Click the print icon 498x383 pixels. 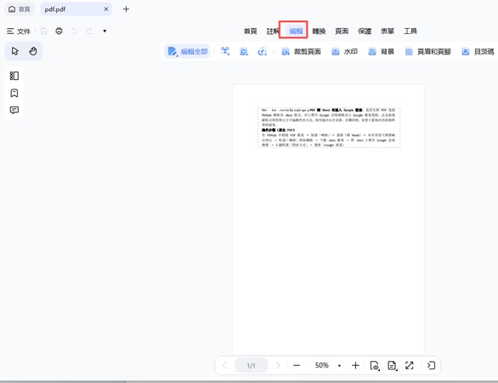[x=59, y=31]
